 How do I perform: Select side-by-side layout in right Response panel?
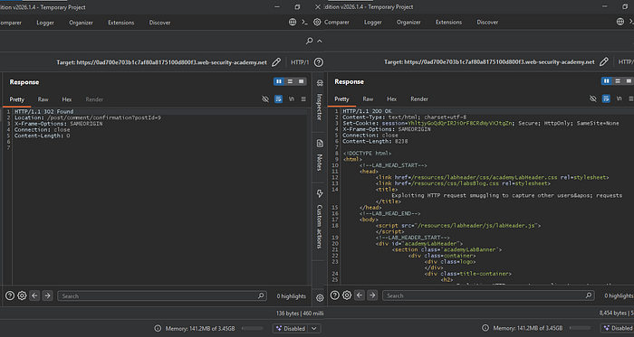tap(606, 81)
